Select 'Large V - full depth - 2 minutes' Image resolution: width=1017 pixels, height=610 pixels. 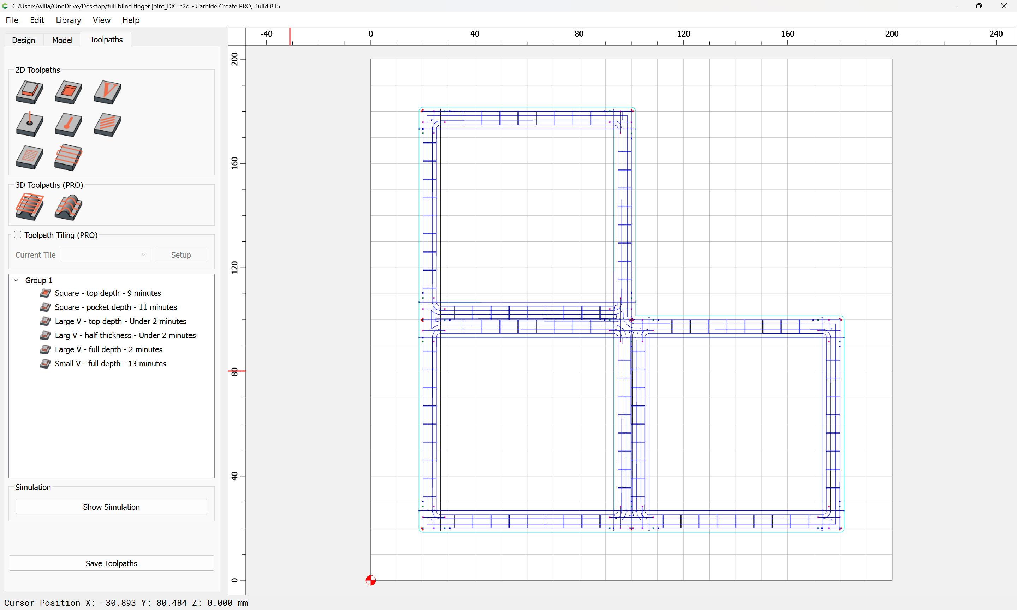[108, 349]
